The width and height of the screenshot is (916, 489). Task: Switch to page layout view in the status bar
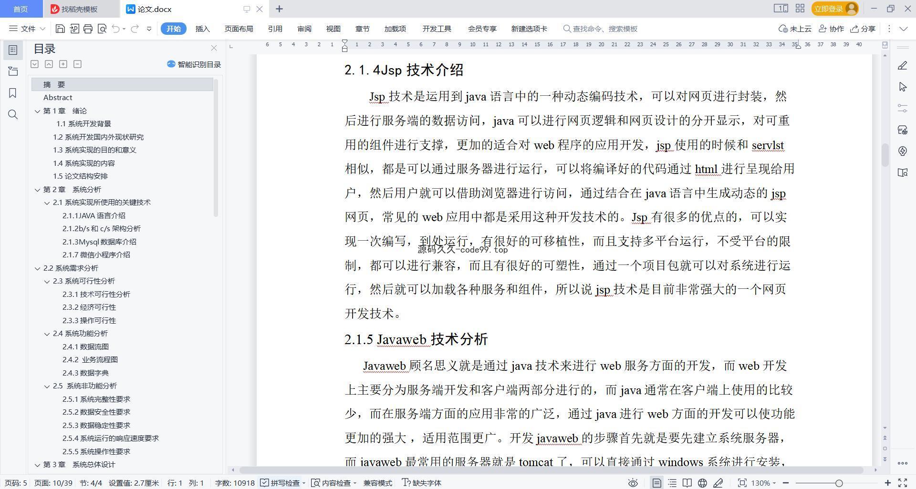[656, 483]
